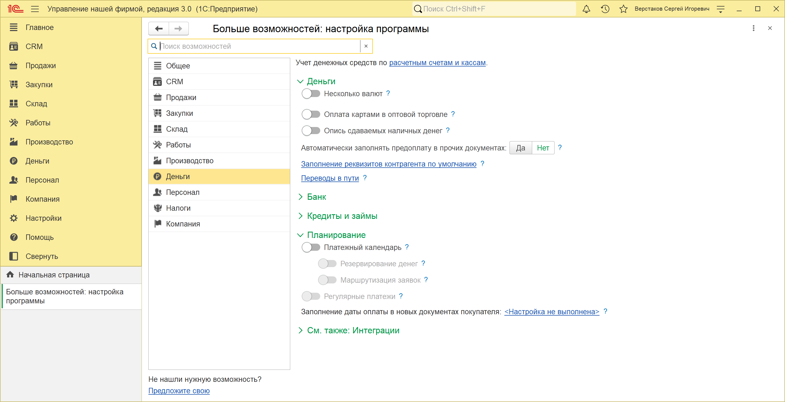Clear the feature search field
Viewport: 785px width, 402px height.
pyautogui.click(x=366, y=46)
